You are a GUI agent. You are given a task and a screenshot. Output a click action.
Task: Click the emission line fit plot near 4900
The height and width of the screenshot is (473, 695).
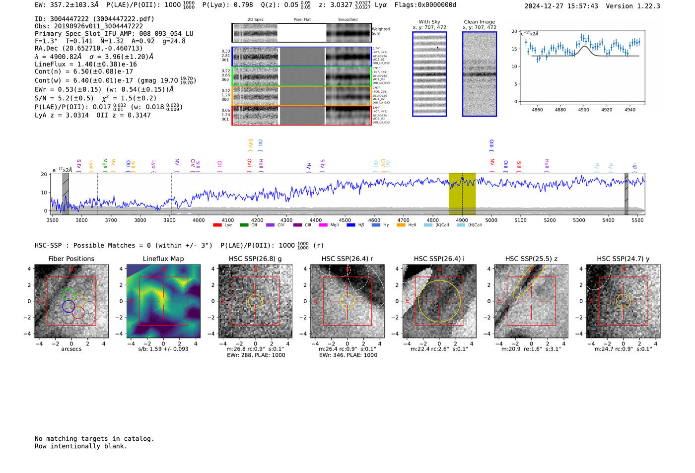click(582, 68)
